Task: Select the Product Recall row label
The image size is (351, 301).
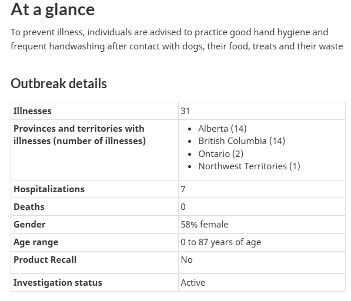Action: click(45, 260)
